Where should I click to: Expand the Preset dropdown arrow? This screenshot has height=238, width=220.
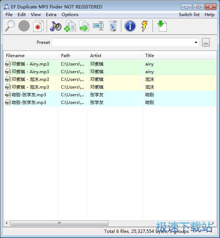click(x=196, y=42)
